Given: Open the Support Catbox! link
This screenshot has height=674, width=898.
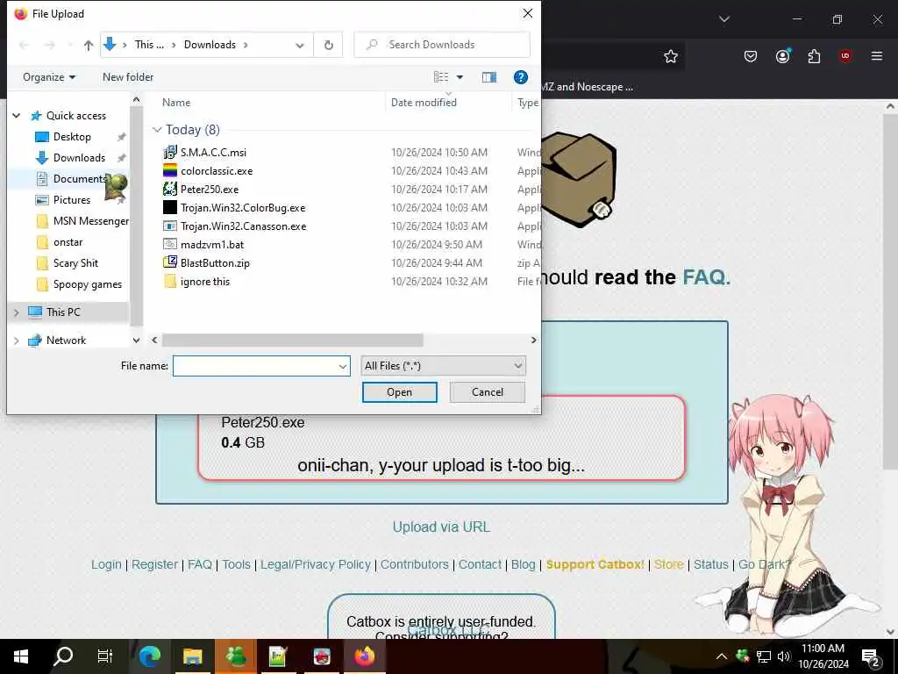Looking at the screenshot, I should (595, 564).
